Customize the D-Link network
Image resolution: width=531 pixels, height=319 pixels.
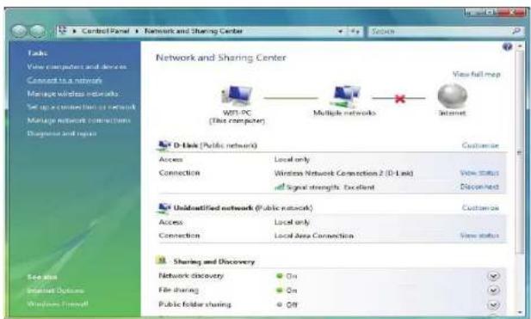(480, 145)
